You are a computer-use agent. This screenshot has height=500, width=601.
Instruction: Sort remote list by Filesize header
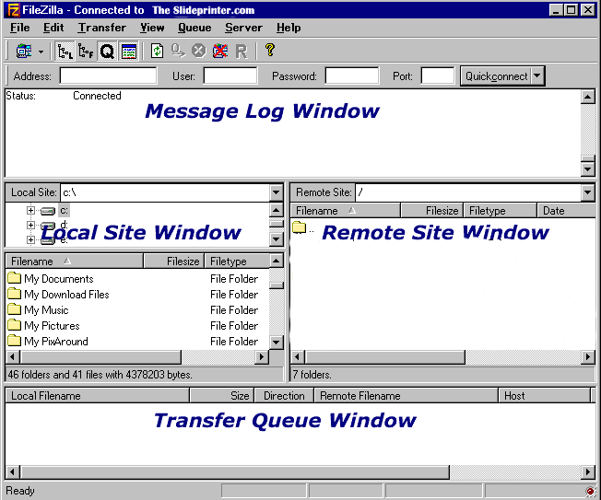tap(432, 211)
